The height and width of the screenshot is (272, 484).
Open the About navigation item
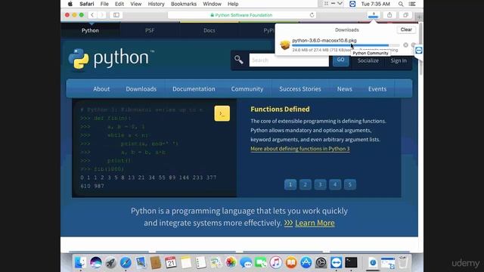point(101,89)
